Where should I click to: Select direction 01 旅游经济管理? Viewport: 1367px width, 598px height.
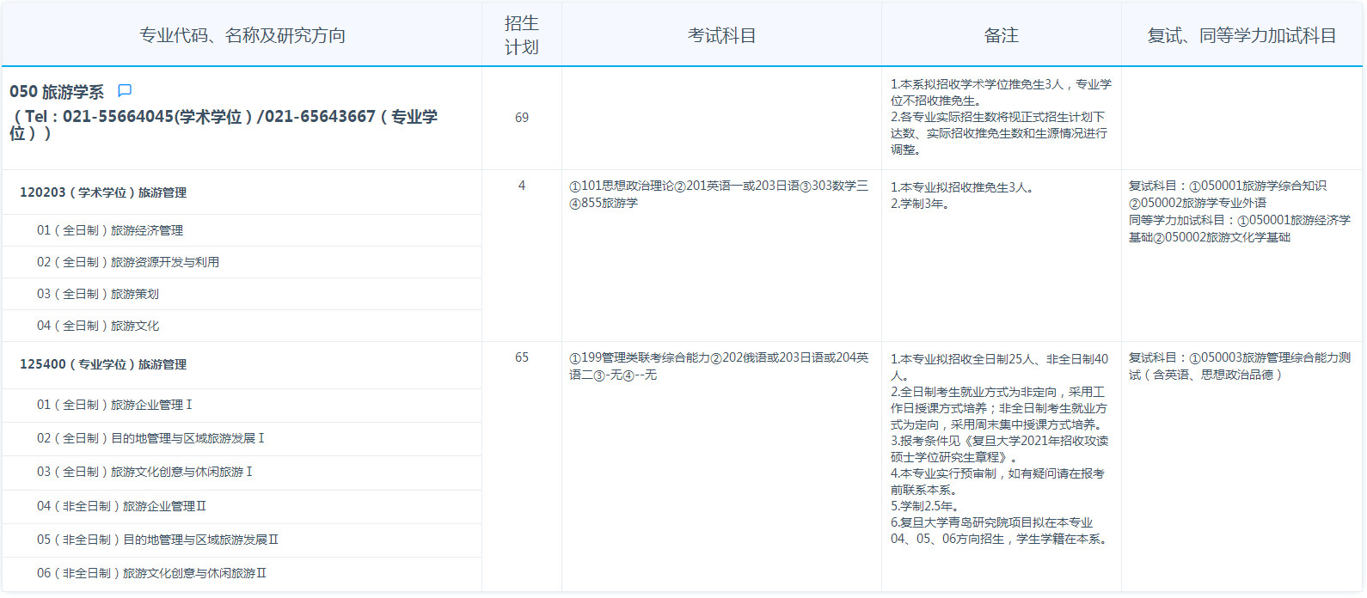pyautogui.click(x=110, y=230)
